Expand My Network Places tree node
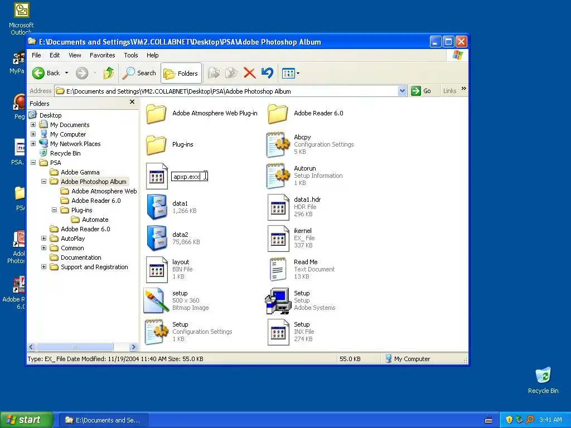The width and height of the screenshot is (571, 428). pyautogui.click(x=33, y=144)
